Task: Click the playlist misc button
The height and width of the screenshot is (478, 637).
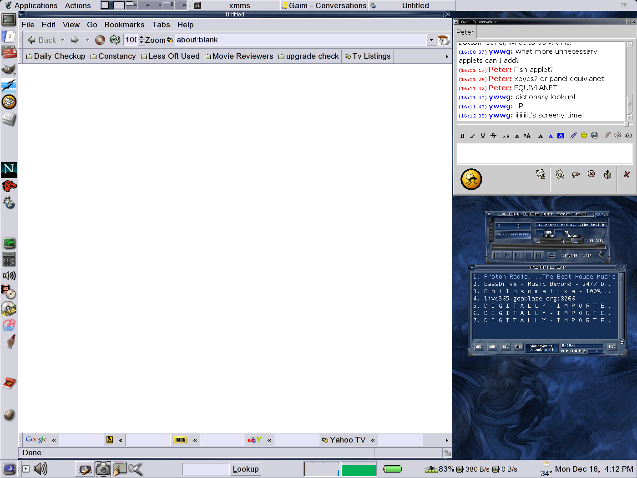Action: tap(518, 346)
